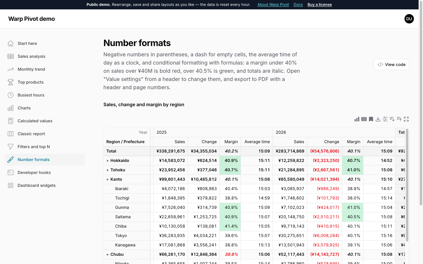This screenshot has height=264, width=423.
Task: Expand the Tohoku region row
Action: (x=108, y=170)
